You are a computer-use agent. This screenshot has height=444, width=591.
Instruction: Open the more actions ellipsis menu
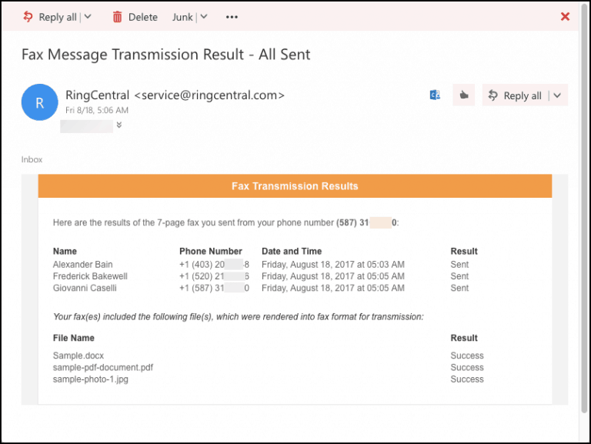(232, 16)
